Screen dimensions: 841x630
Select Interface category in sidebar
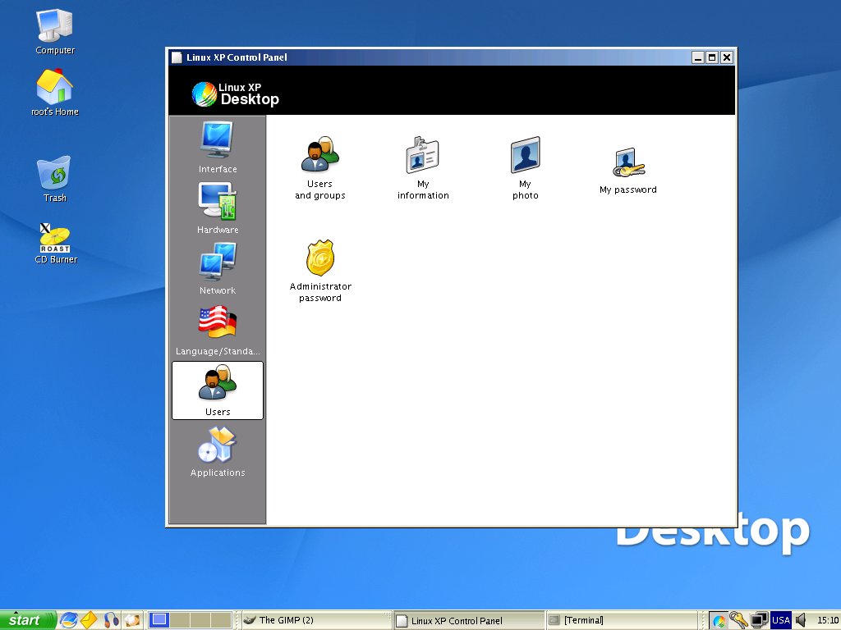click(217, 148)
